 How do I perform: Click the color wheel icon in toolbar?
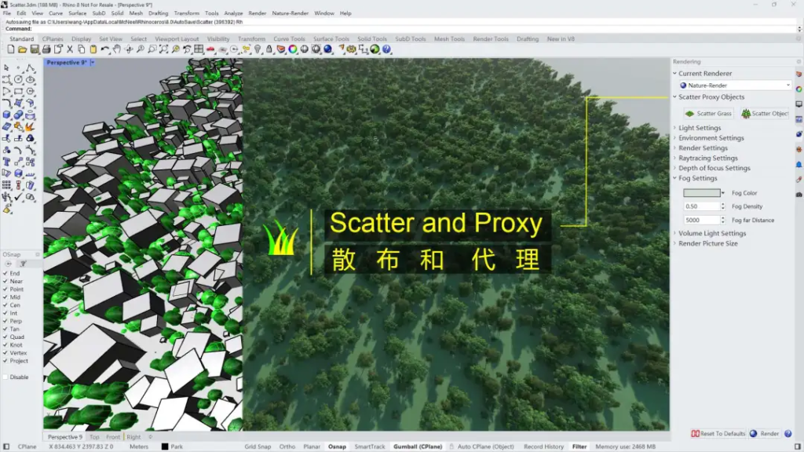292,49
